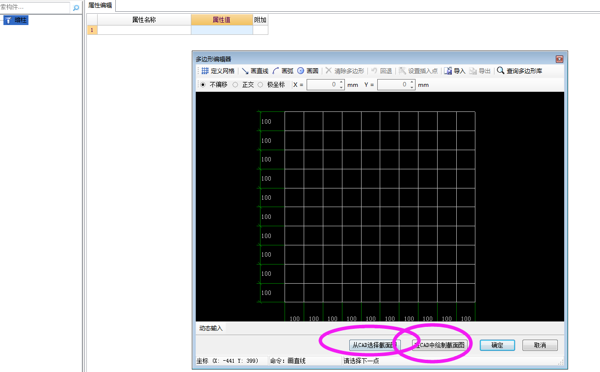Image resolution: width=600 pixels, height=372 pixels.
Task: Click the 请选择下一点 status prompt
Action: 362,361
